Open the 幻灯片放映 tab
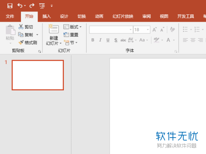Image resolution: width=206 pixels, height=154 pixels. 123,16
